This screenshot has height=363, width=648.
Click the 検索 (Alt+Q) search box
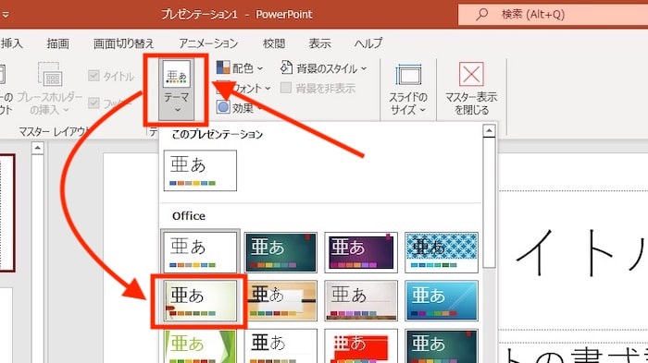[553, 15]
